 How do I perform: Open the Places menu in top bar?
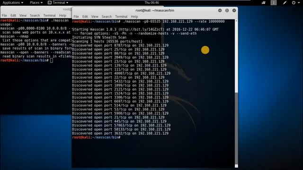coord(36,2)
